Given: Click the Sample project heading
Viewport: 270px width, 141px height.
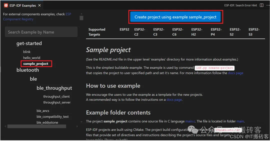Looking at the screenshot, I should coord(108,50).
